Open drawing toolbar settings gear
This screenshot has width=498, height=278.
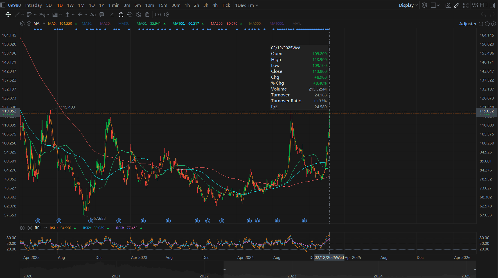[167, 14]
